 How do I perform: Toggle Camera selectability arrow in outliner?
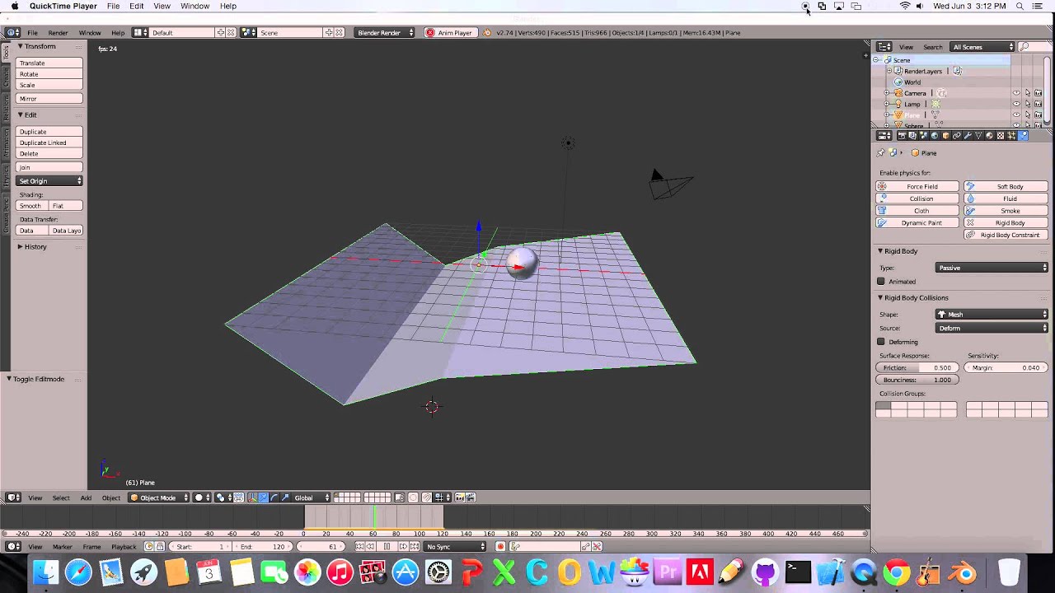[x=1027, y=93]
